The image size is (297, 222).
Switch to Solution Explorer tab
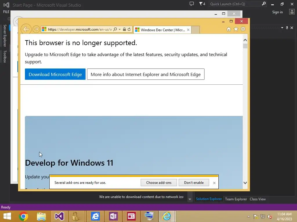tap(209, 199)
